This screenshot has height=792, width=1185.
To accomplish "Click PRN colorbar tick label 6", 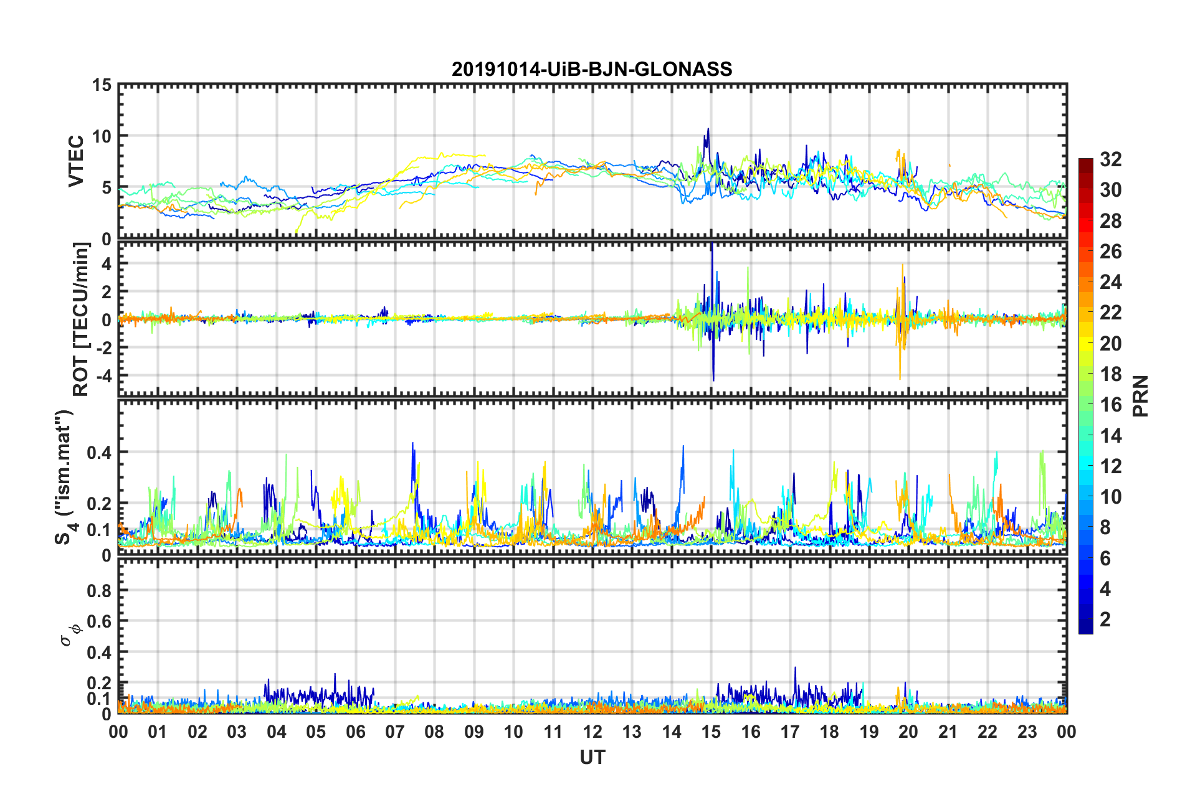I will tap(1105, 559).
